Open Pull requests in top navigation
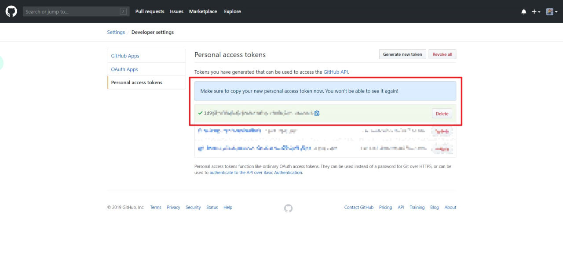563x270 pixels. point(150,11)
